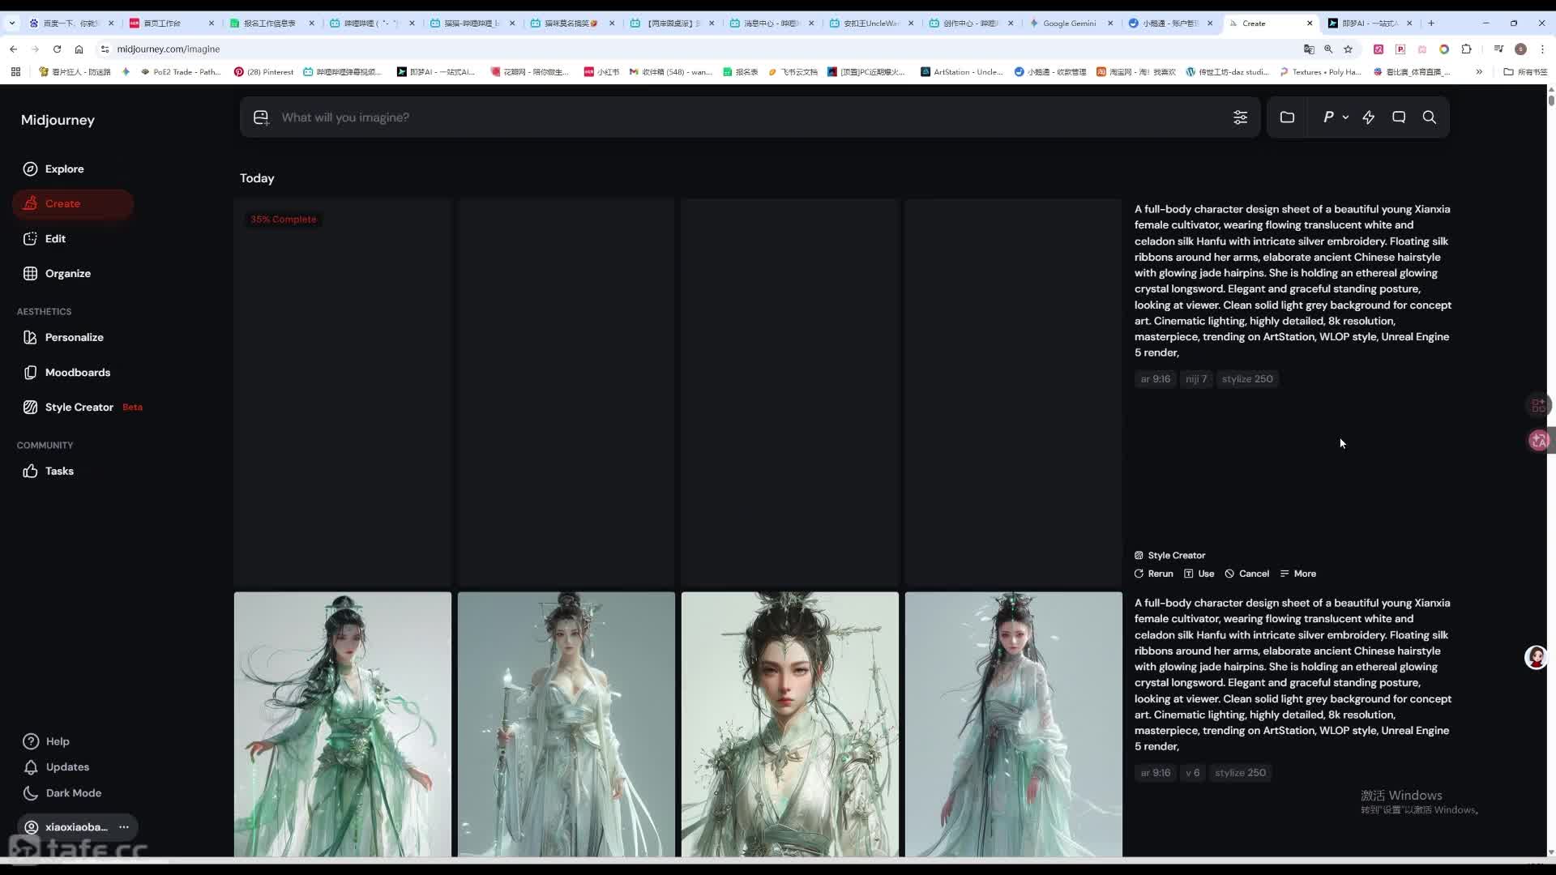Screen dimensions: 1556x875
Task: Click the translate page icon in address bar
Action: click(1309, 49)
